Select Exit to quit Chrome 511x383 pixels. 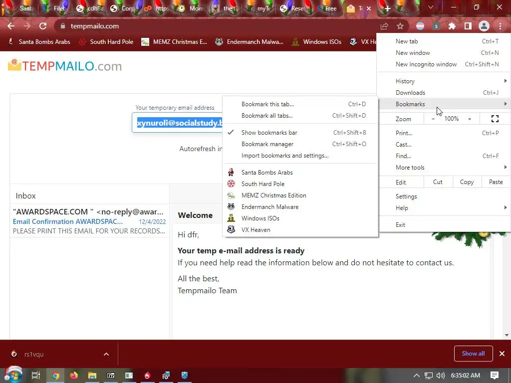(x=444, y=225)
